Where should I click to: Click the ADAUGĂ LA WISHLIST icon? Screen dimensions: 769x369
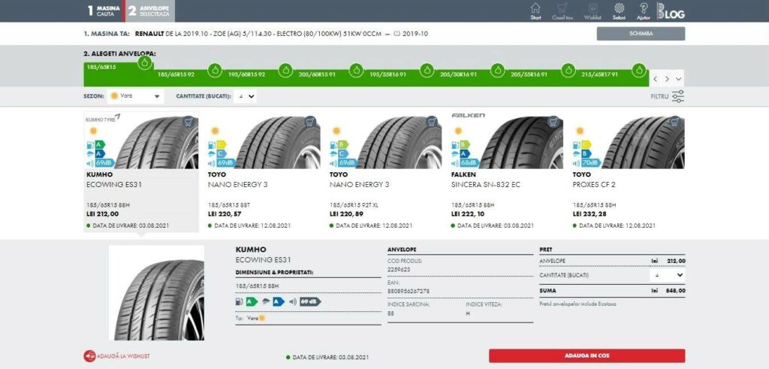[x=89, y=356]
